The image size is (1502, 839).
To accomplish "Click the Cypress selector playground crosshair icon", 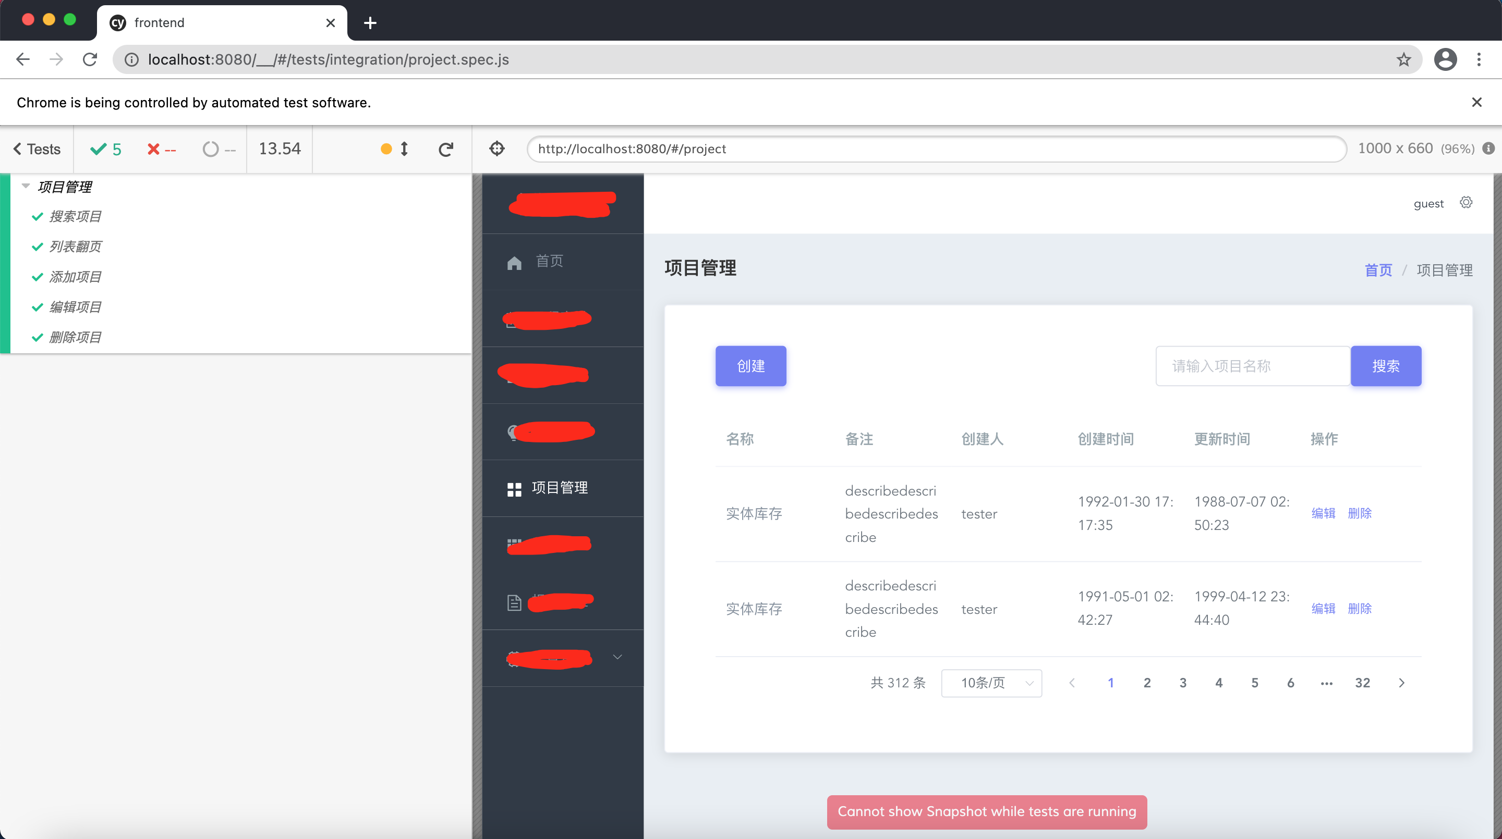I will click(497, 149).
